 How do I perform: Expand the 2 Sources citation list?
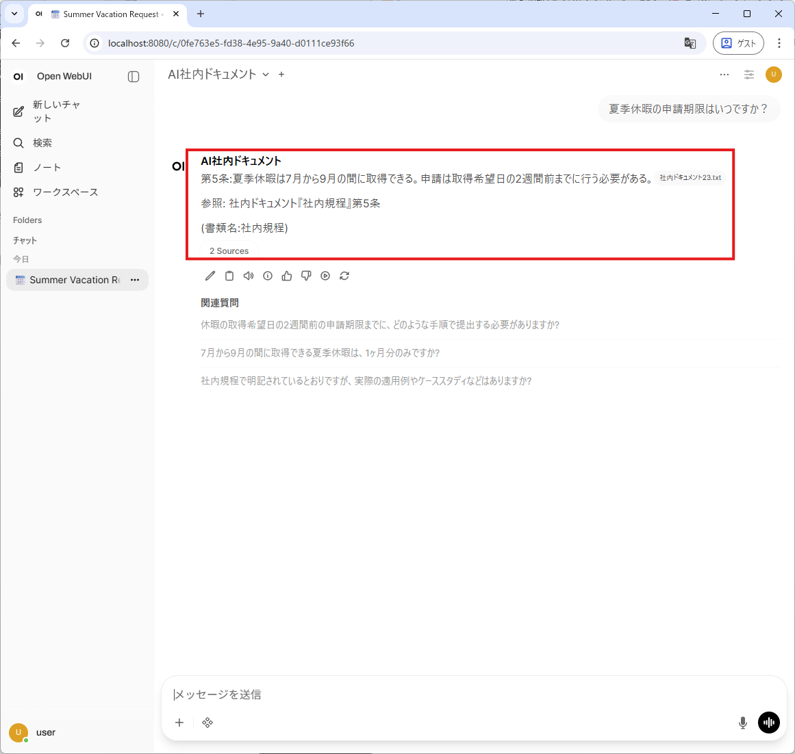(229, 251)
